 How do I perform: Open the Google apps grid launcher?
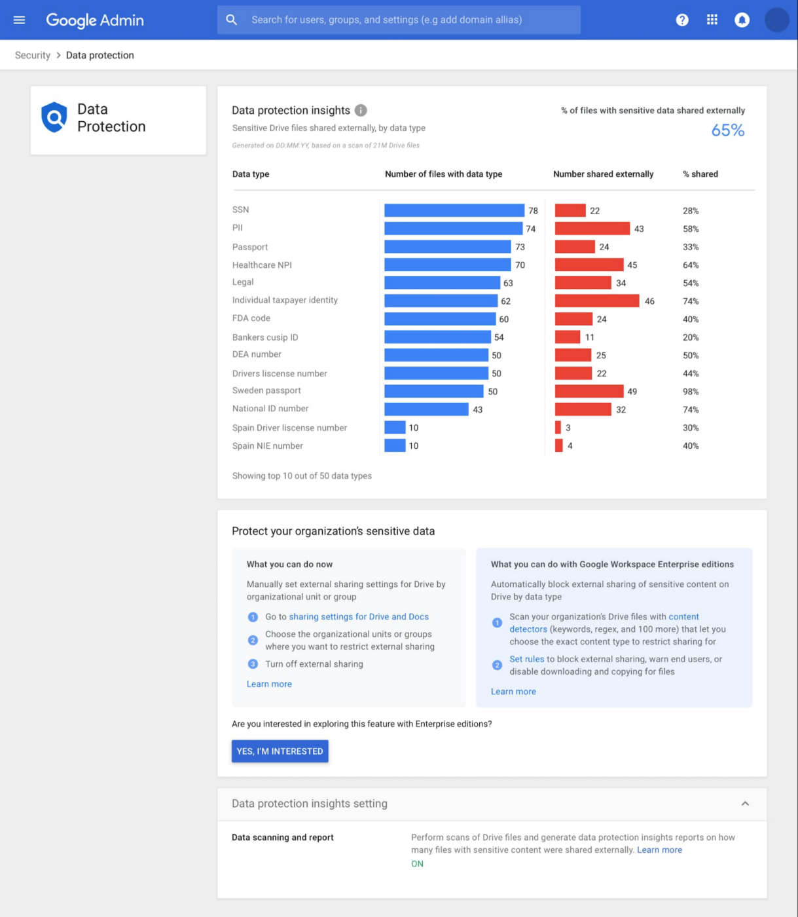[x=712, y=20]
